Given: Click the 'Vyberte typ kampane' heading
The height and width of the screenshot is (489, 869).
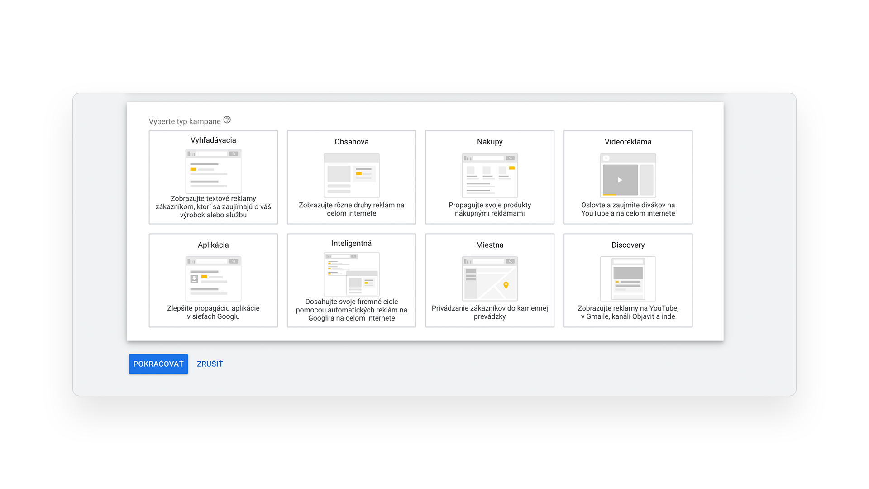Looking at the screenshot, I should (x=185, y=121).
